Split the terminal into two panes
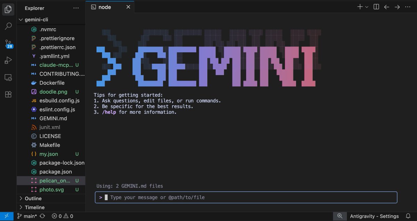This screenshot has height=221, width=417. (376, 7)
